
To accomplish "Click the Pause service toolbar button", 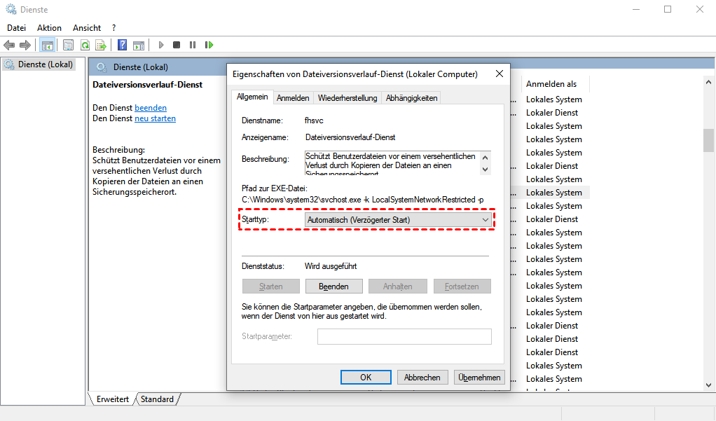I will [193, 46].
